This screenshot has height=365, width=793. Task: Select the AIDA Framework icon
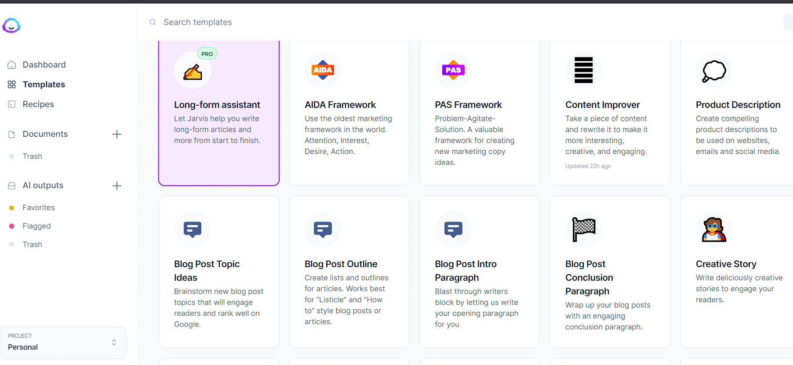[323, 70]
